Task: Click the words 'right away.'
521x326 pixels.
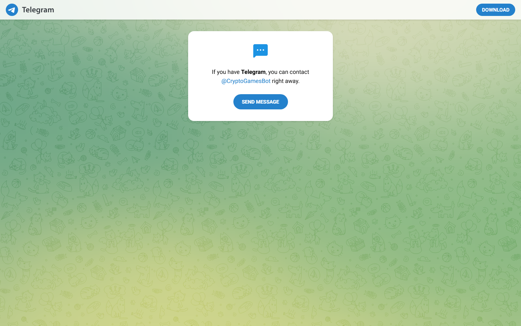Action: point(286,81)
